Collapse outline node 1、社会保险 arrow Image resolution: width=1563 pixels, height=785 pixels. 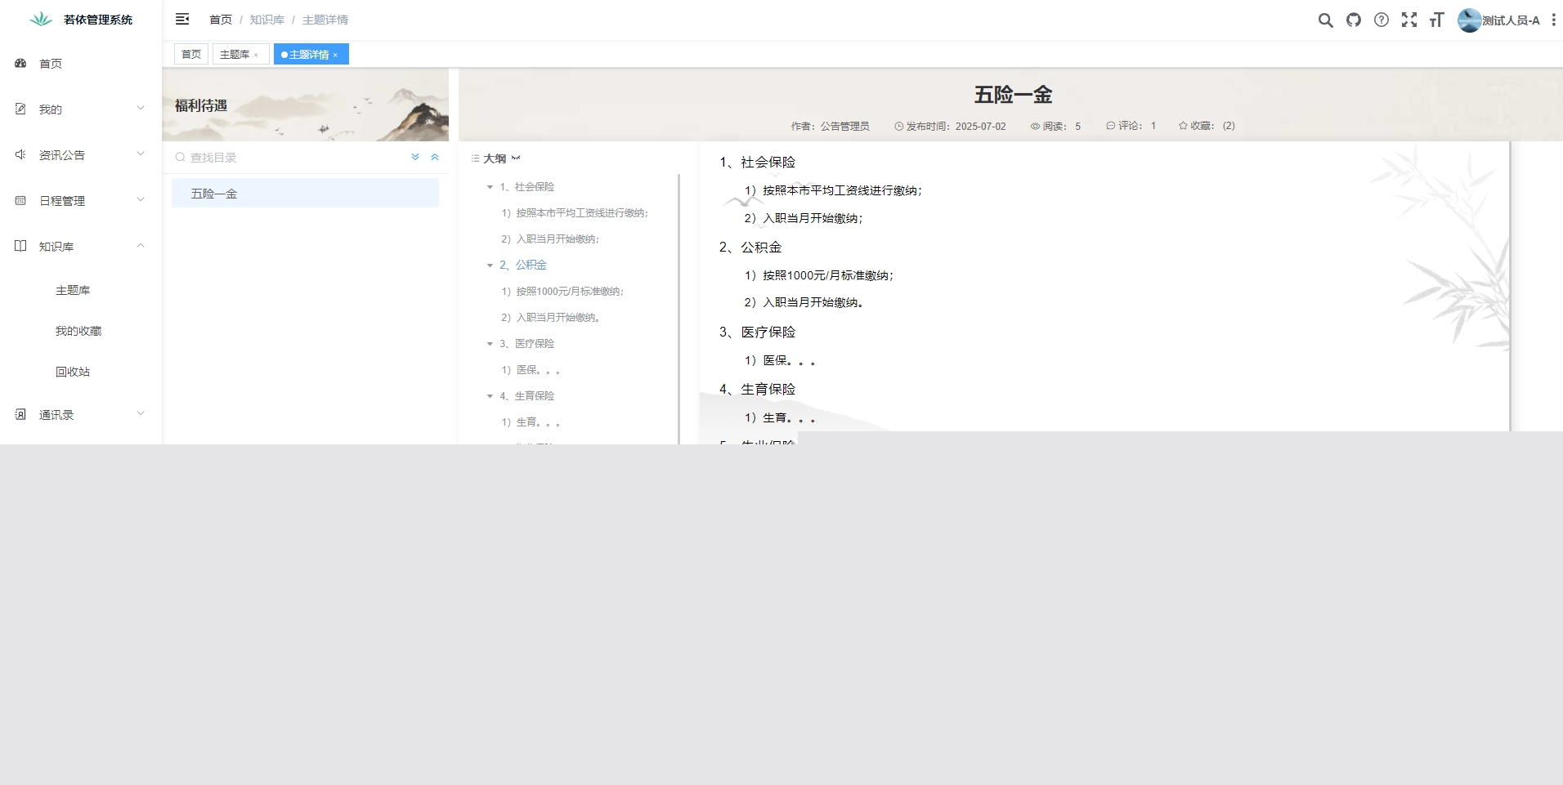coord(490,187)
